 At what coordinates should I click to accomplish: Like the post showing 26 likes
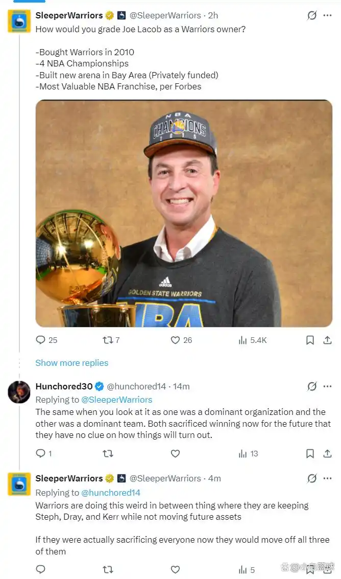[175, 340]
